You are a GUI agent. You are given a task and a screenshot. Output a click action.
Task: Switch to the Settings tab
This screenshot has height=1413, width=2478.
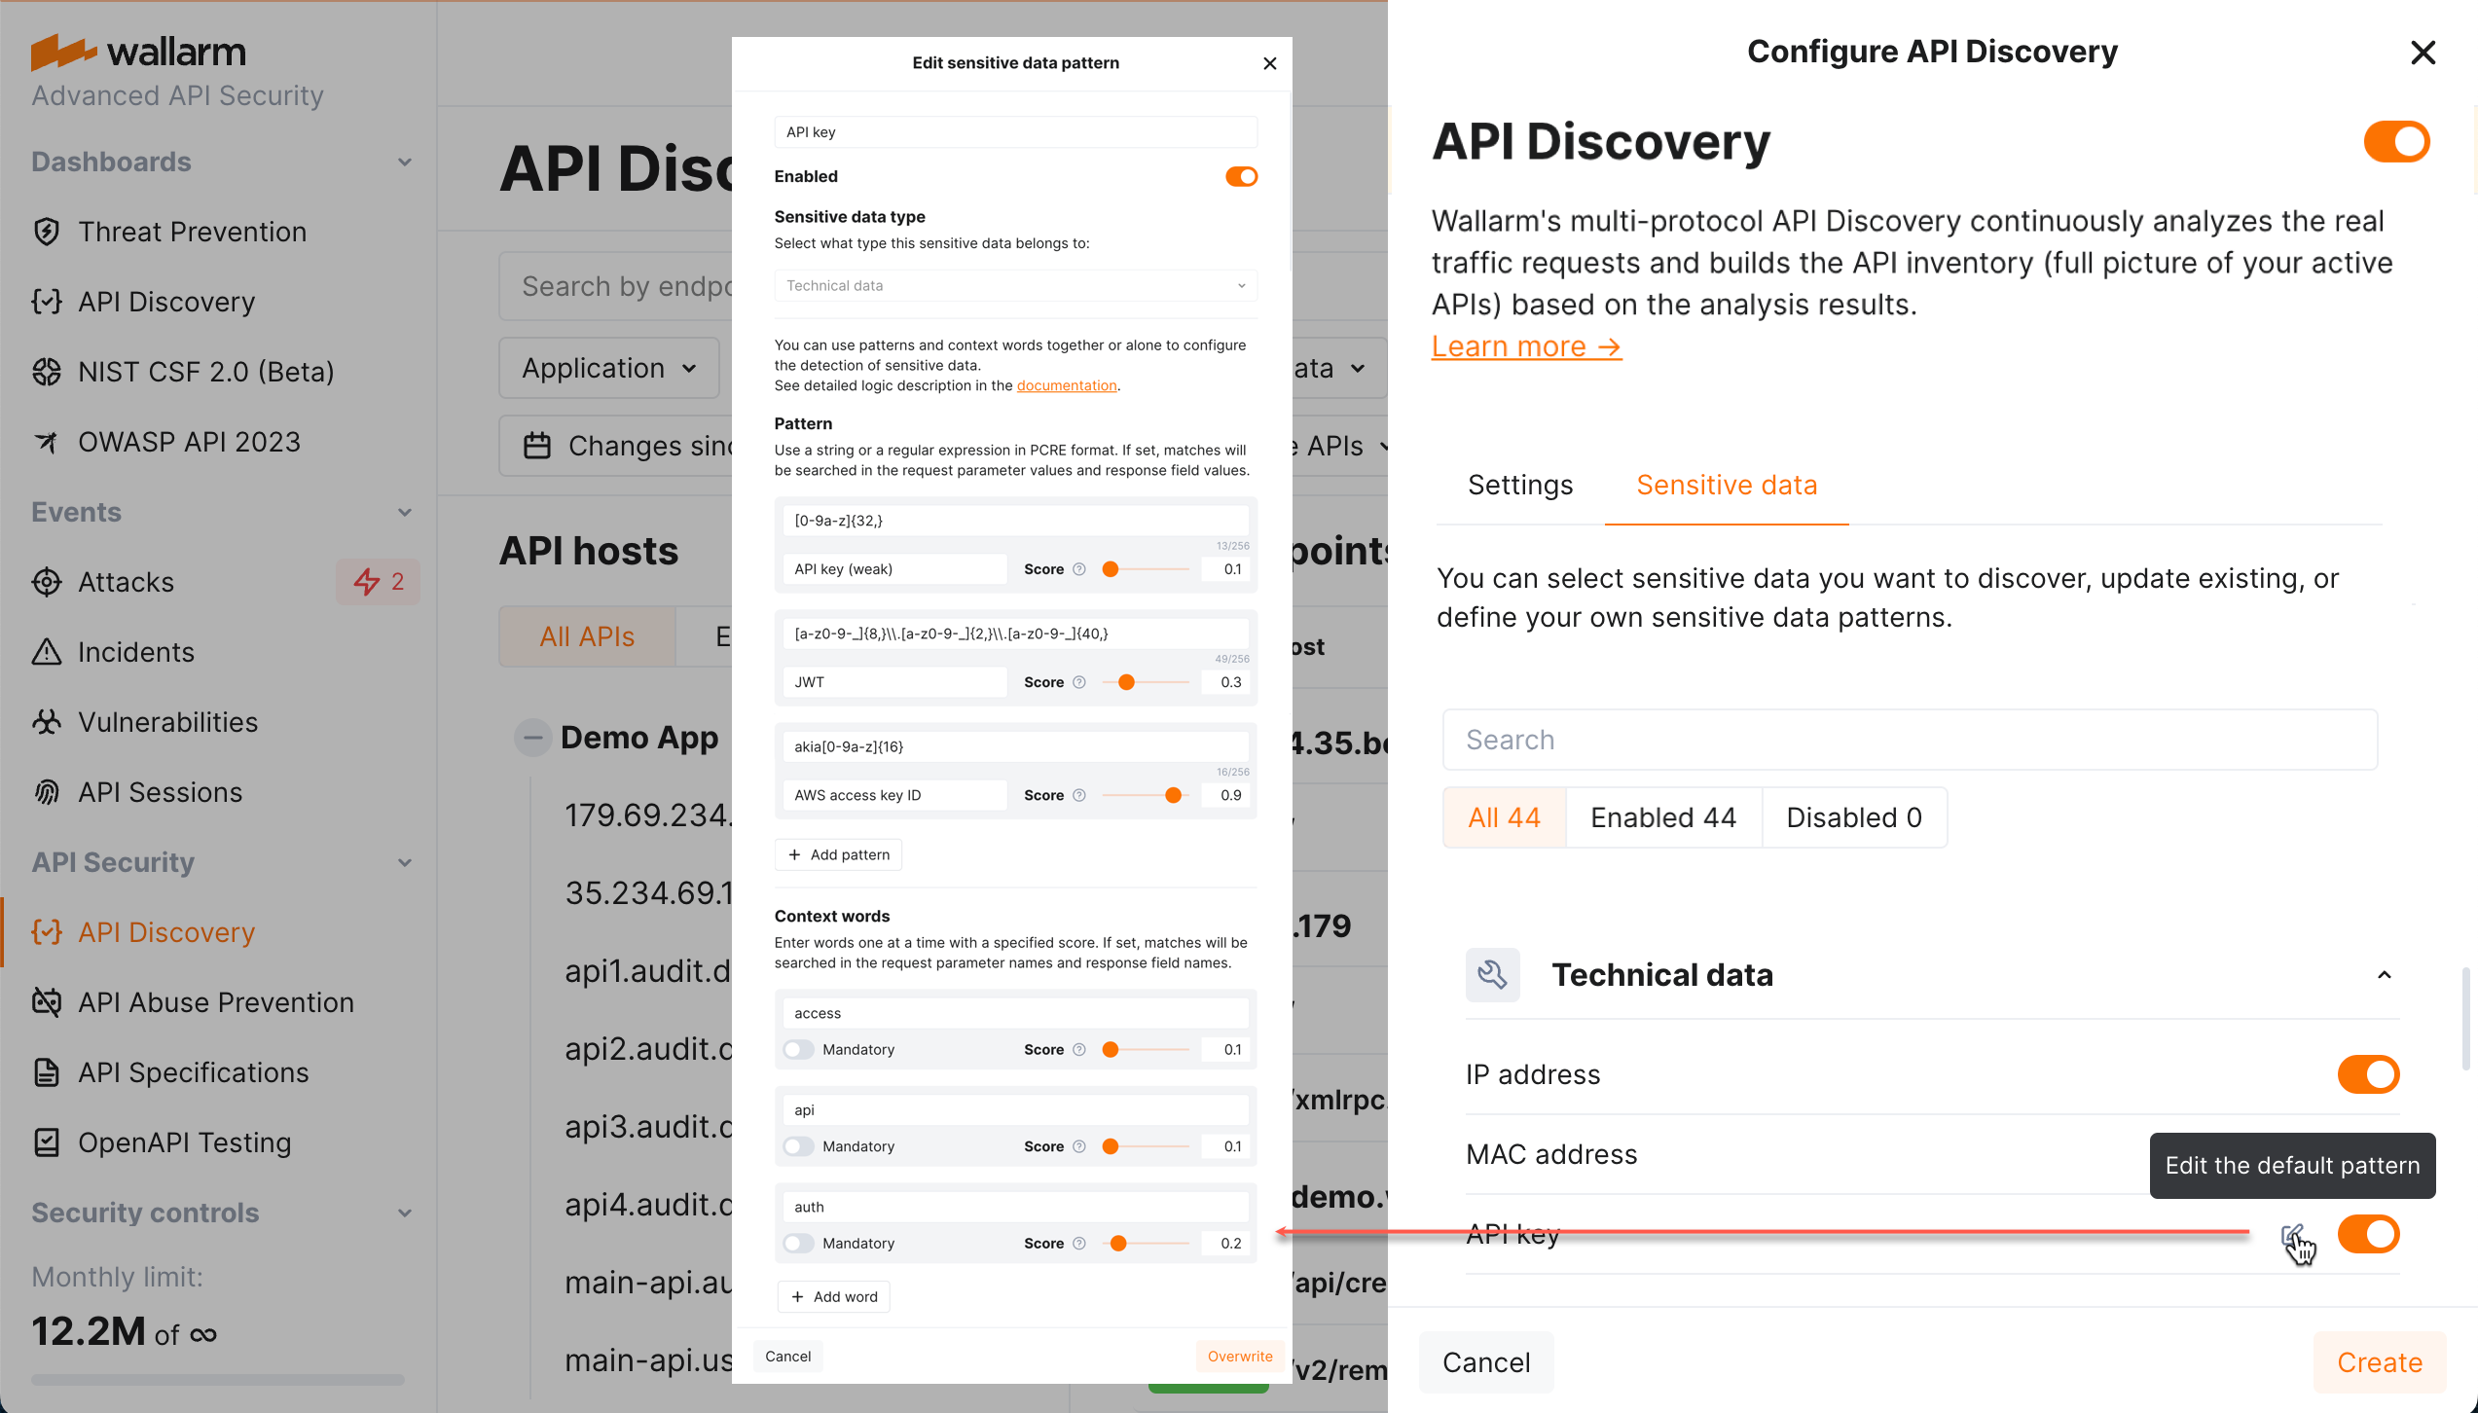[x=1518, y=485]
